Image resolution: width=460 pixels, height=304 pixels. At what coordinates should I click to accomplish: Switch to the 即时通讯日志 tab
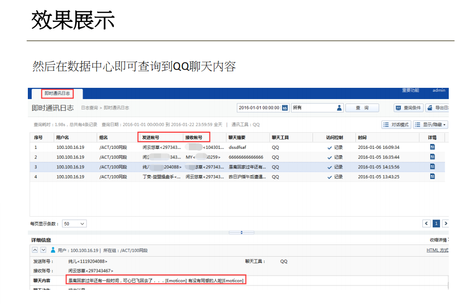[57, 94]
